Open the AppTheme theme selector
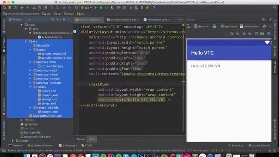The image size is (279, 157). click(228, 26)
